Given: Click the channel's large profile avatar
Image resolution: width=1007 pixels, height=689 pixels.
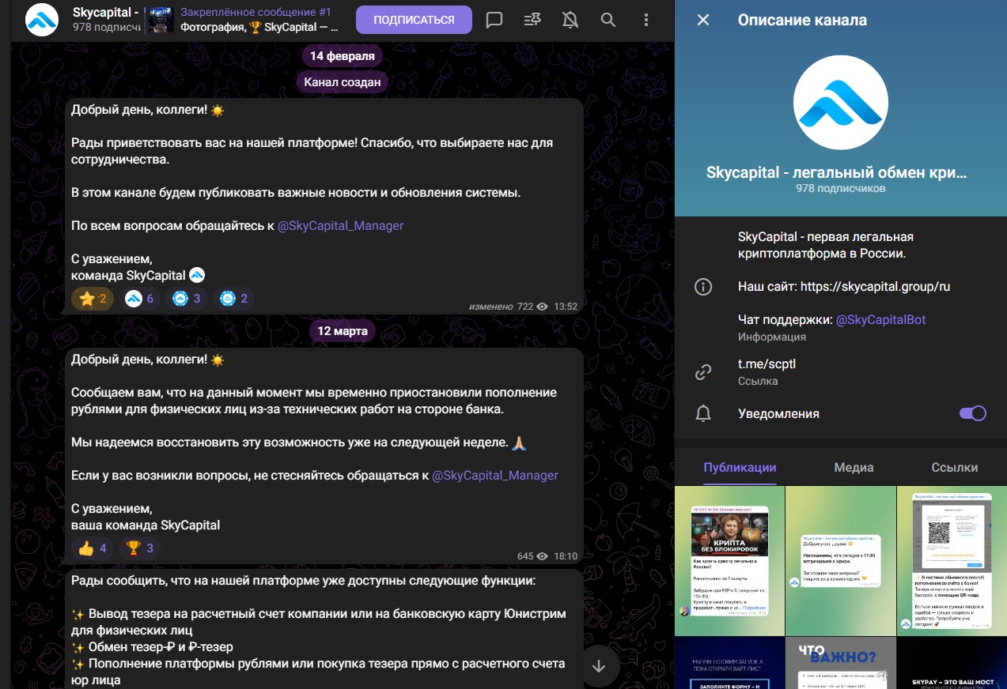Looking at the screenshot, I should pyautogui.click(x=840, y=103).
